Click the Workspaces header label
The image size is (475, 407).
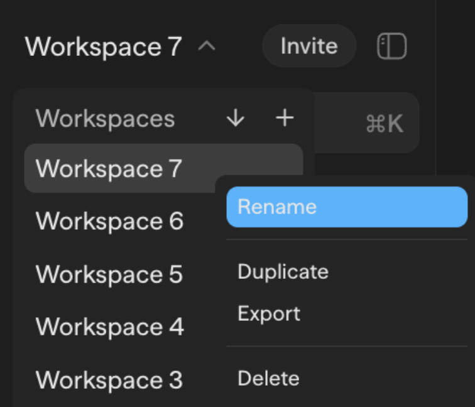click(x=105, y=118)
